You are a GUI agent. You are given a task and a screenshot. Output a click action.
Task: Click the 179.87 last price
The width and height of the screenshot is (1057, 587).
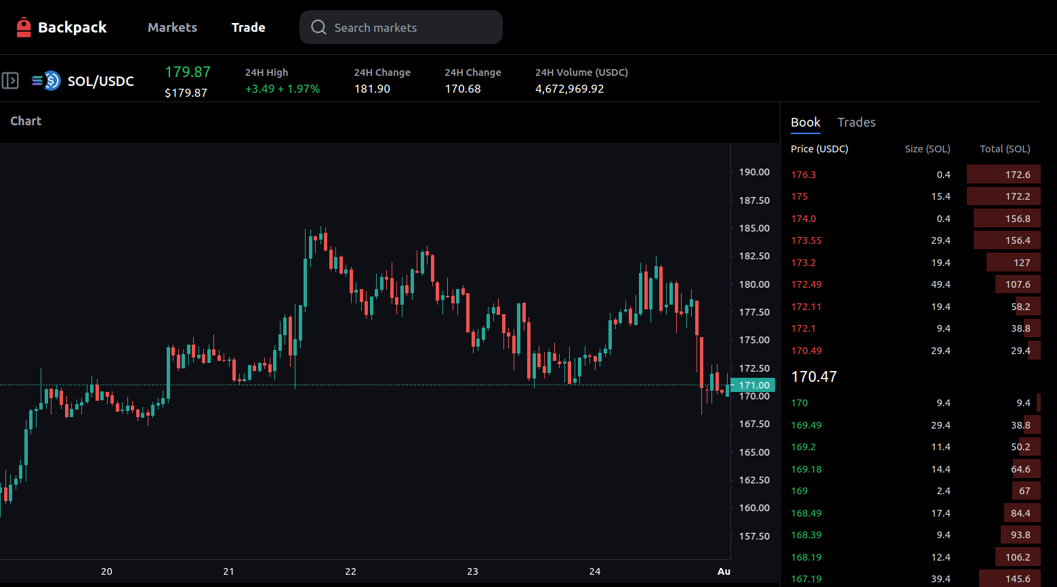pyautogui.click(x=188, y=72)
